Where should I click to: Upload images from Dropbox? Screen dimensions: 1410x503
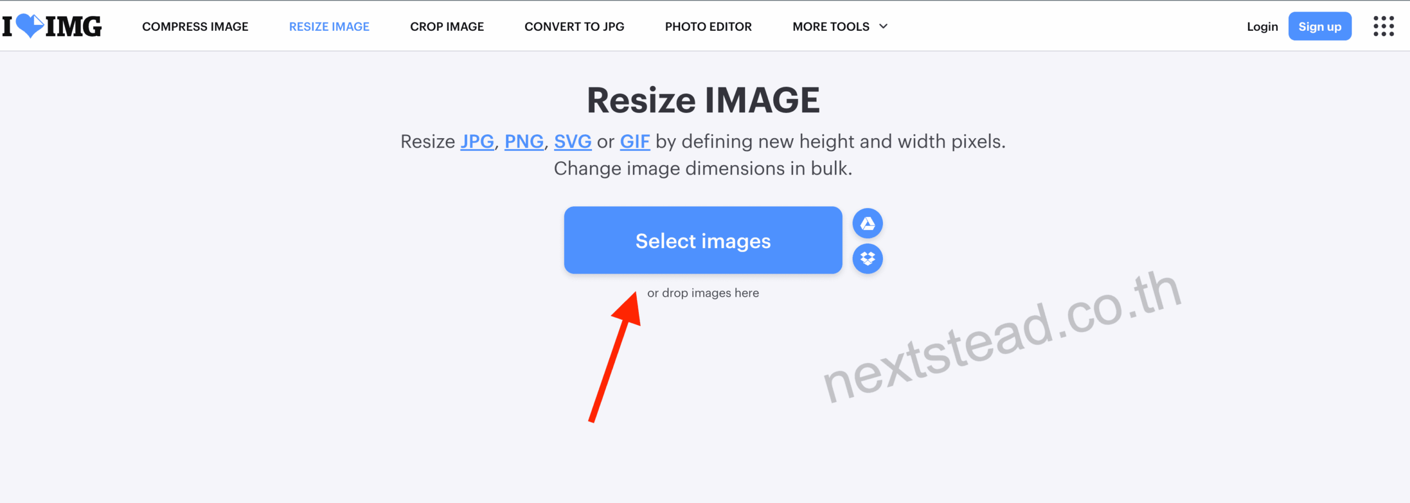867,259
